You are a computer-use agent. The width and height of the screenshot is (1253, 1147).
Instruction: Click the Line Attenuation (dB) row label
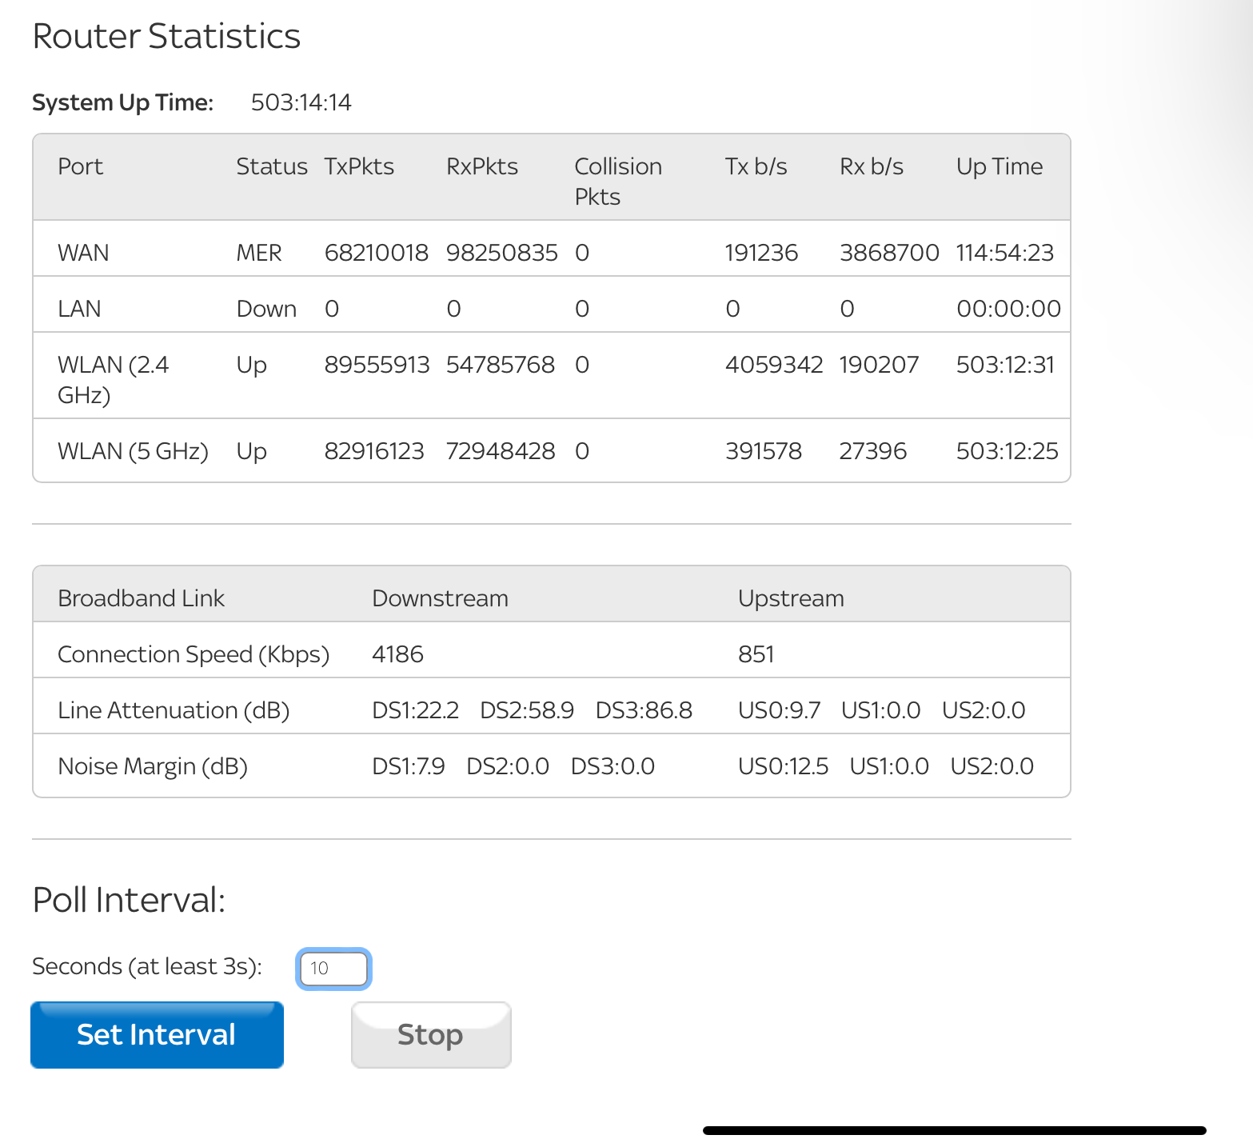click(174, 710)
